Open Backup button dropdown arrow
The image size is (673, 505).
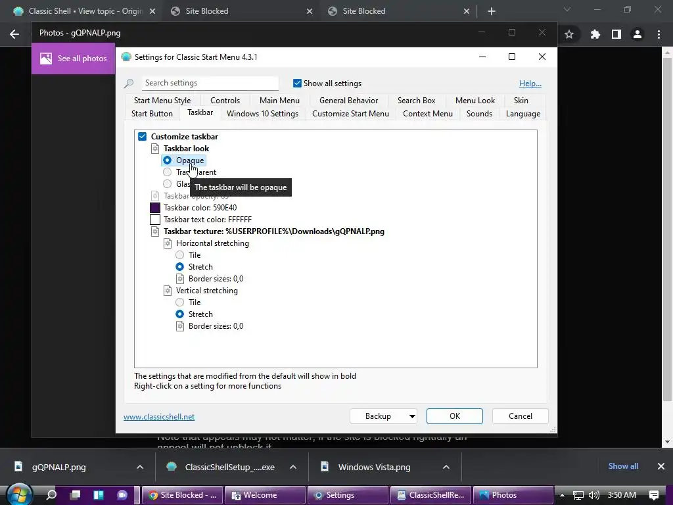pos(411,416)
